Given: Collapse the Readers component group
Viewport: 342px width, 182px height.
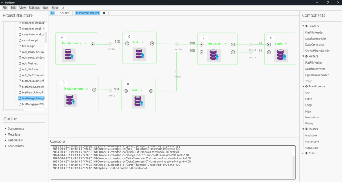Looking at the screenshot, I should point(303,26).
